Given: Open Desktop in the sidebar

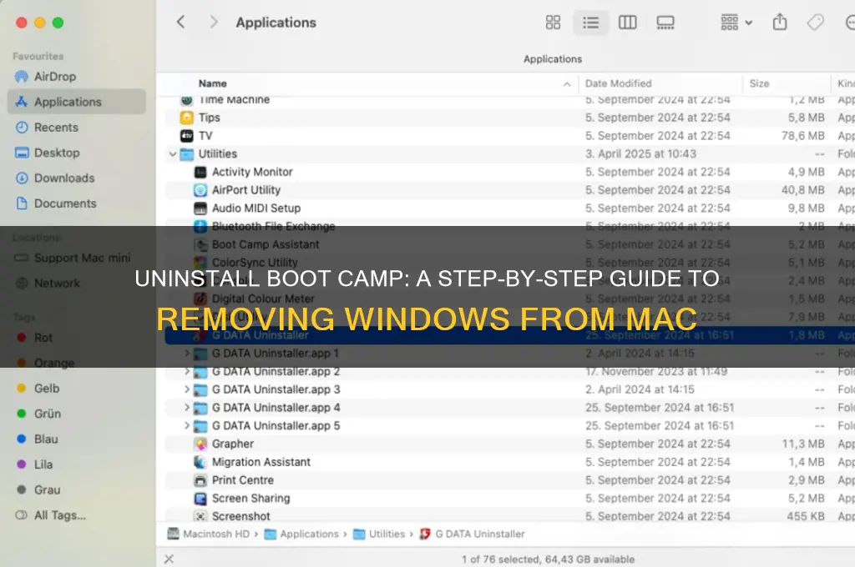Looking at the screenshot, I should [x=48, y=153].
